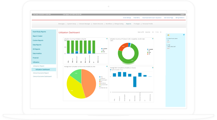Go to the Patient Records menu item

coord(98,24)
